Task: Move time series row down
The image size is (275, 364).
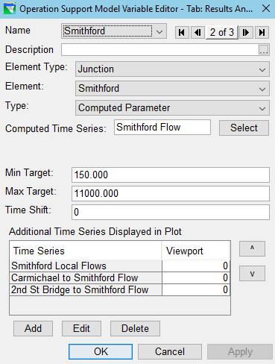Action: click(252, 274)
